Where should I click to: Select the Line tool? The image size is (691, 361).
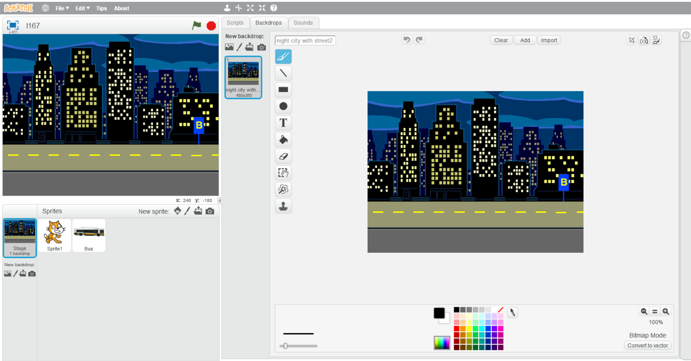click(283, 73)
